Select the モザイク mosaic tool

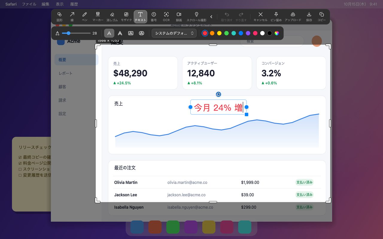click(126, 17)
